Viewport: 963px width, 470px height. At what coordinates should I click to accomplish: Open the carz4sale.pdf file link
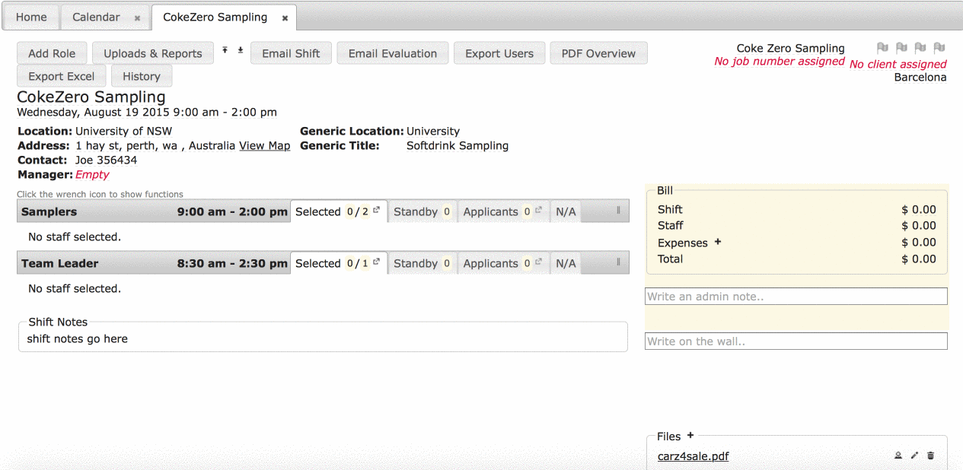coord(693,456)
